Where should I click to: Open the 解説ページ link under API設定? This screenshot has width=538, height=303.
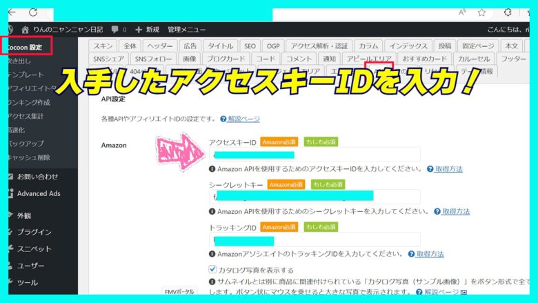(244, 119)
